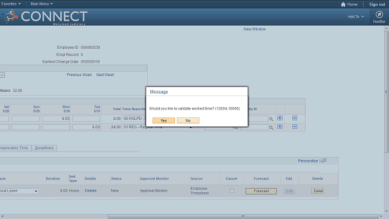Open the NavBar compass icon

[x=379, y=15]
